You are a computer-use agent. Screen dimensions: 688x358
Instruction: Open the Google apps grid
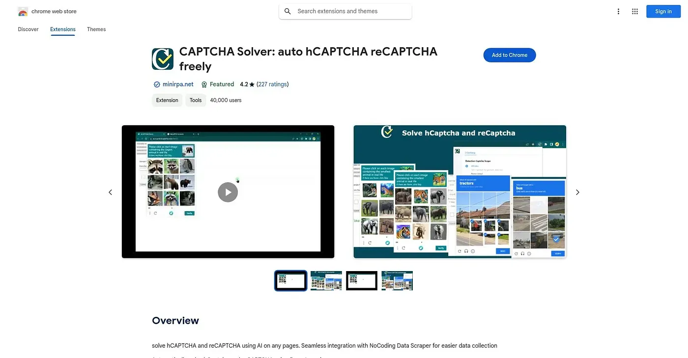(x=635, y=11)
